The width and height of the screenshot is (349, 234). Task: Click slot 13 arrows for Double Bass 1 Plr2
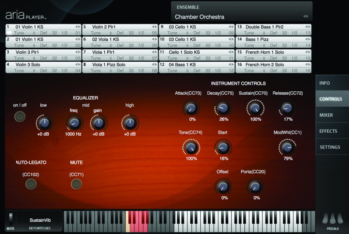point(308,27)
